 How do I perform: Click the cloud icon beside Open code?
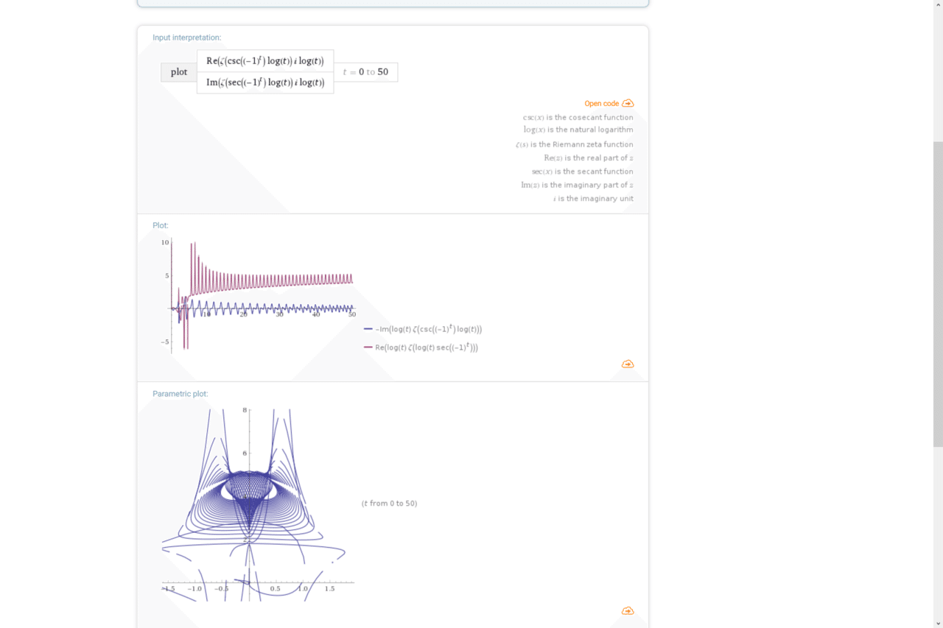tap(628, 104)
